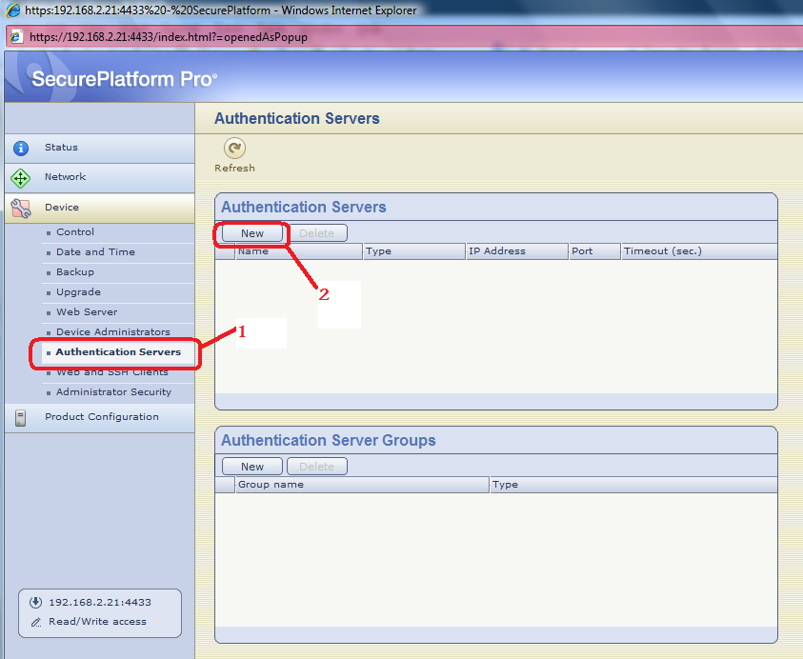Screen dimensions: 803x659
Task: Select Control under Device
Action: tap(75, 232)
